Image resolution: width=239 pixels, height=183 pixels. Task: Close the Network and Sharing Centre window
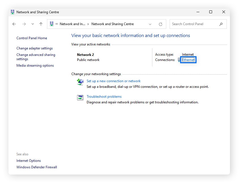click(224, 12)
